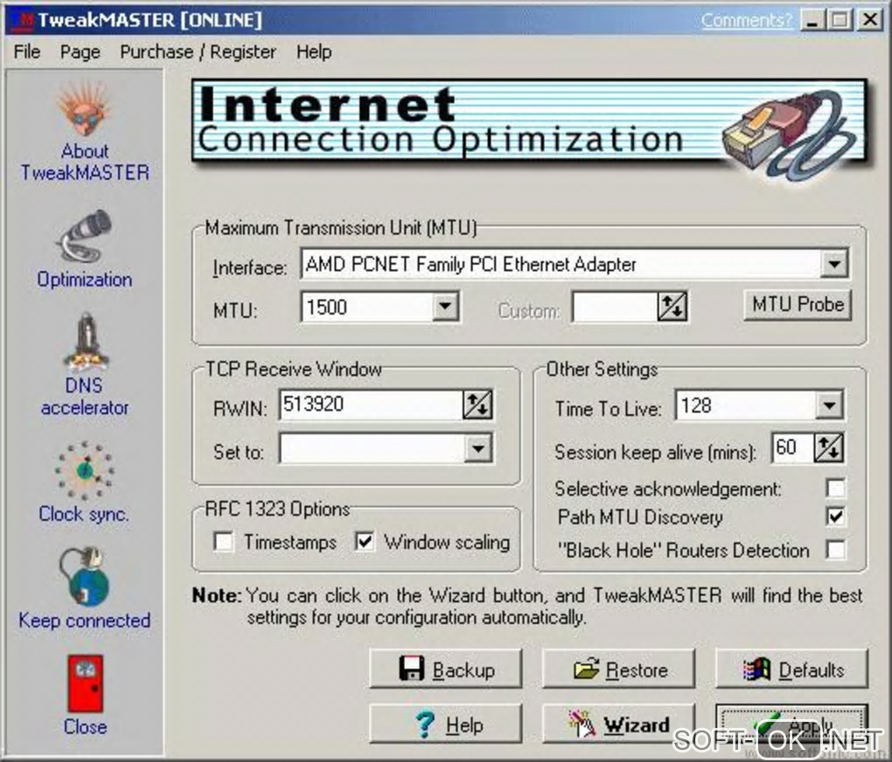
Task: Open the Keep connected globe icon
Action: pyautogui.click(x=85, y=576)
